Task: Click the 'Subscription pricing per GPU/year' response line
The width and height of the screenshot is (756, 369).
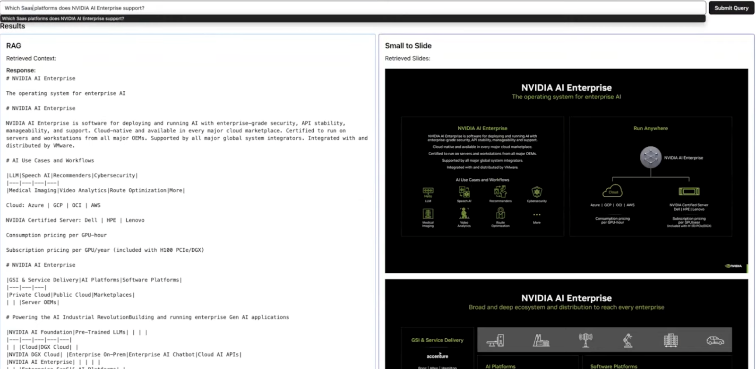Action: 105,250
